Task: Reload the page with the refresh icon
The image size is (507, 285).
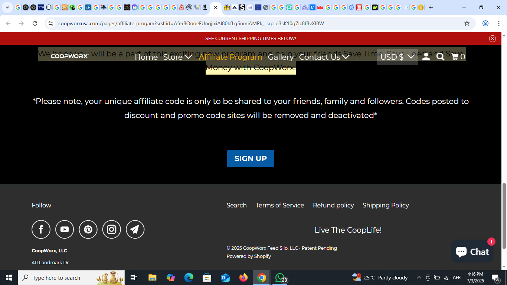Action: [x=35, y=23]
